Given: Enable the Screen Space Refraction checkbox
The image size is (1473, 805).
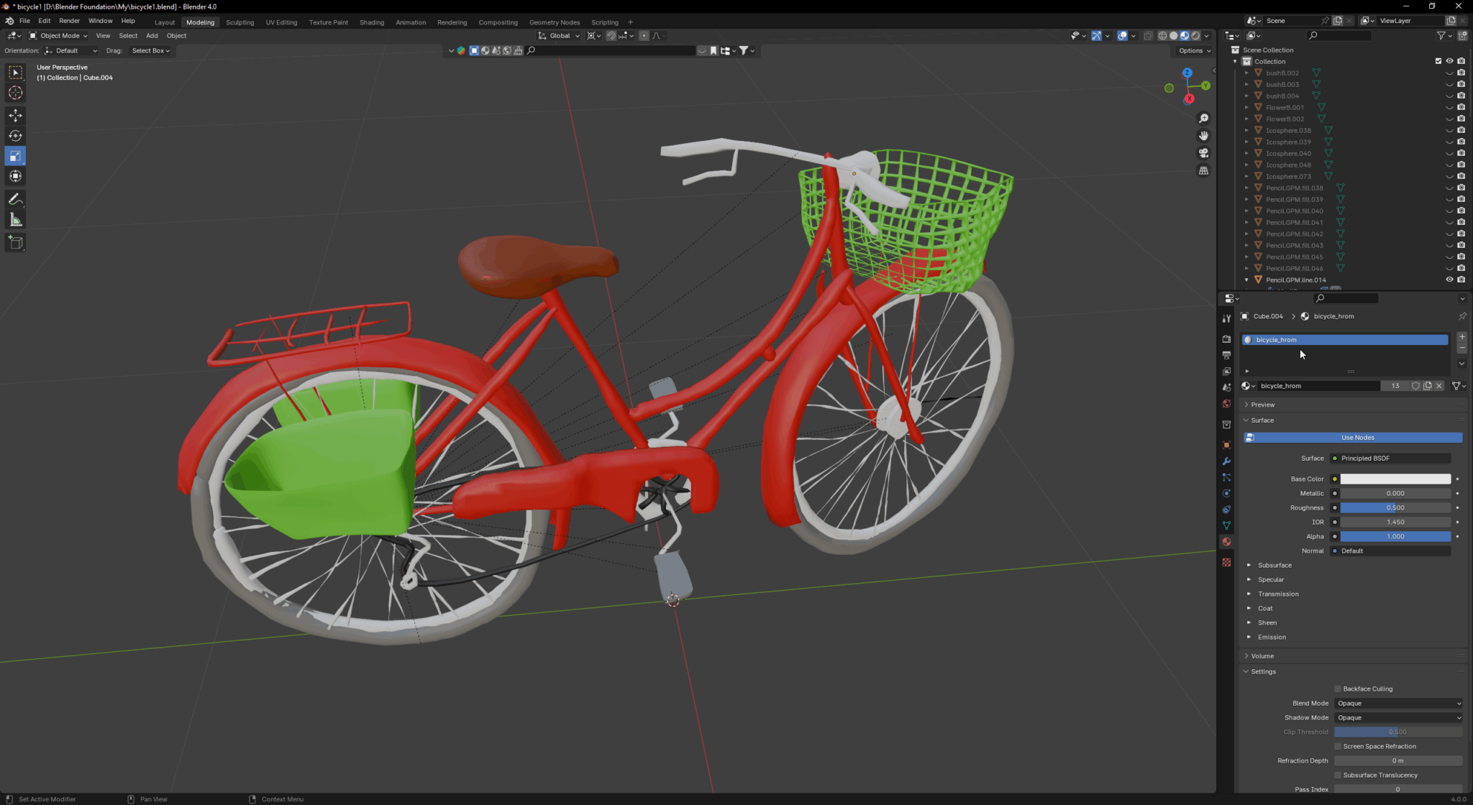Looking at the screenshot, I should pos(1338,746).
